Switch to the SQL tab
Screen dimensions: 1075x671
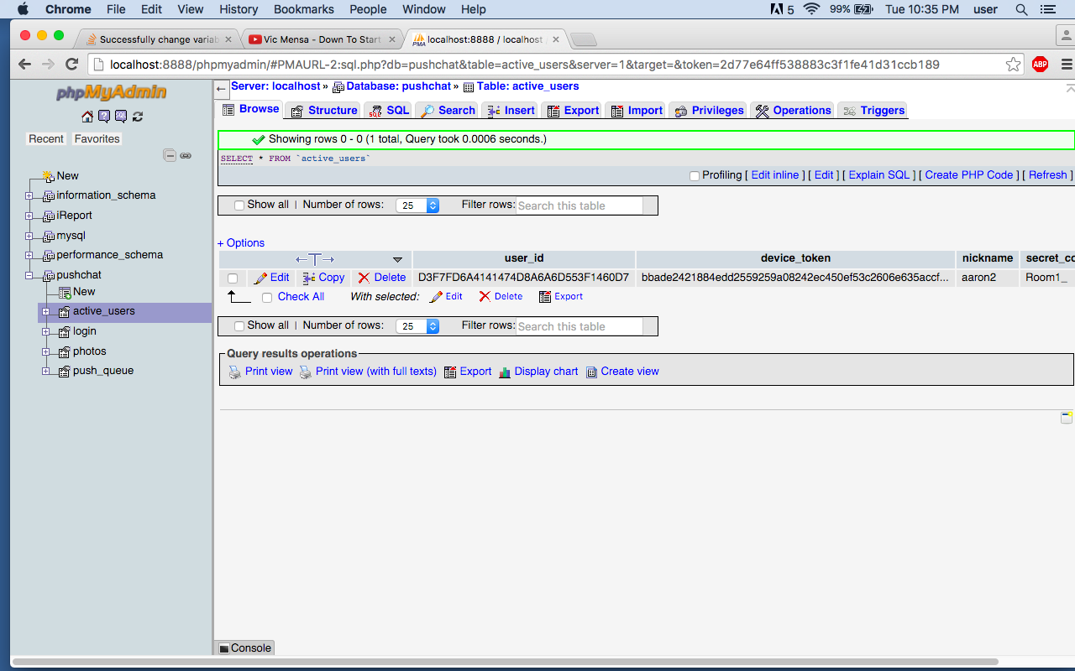(388, 111)
